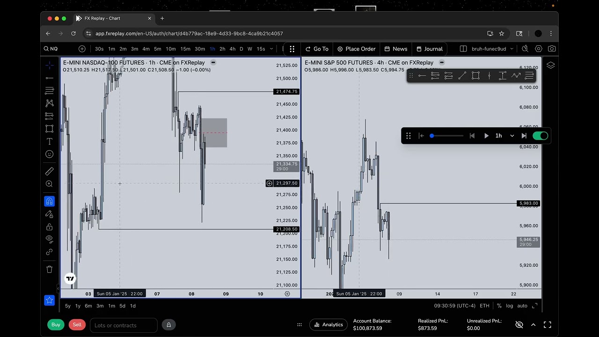Activate the zoom in tool

click(x=49, y=184)
